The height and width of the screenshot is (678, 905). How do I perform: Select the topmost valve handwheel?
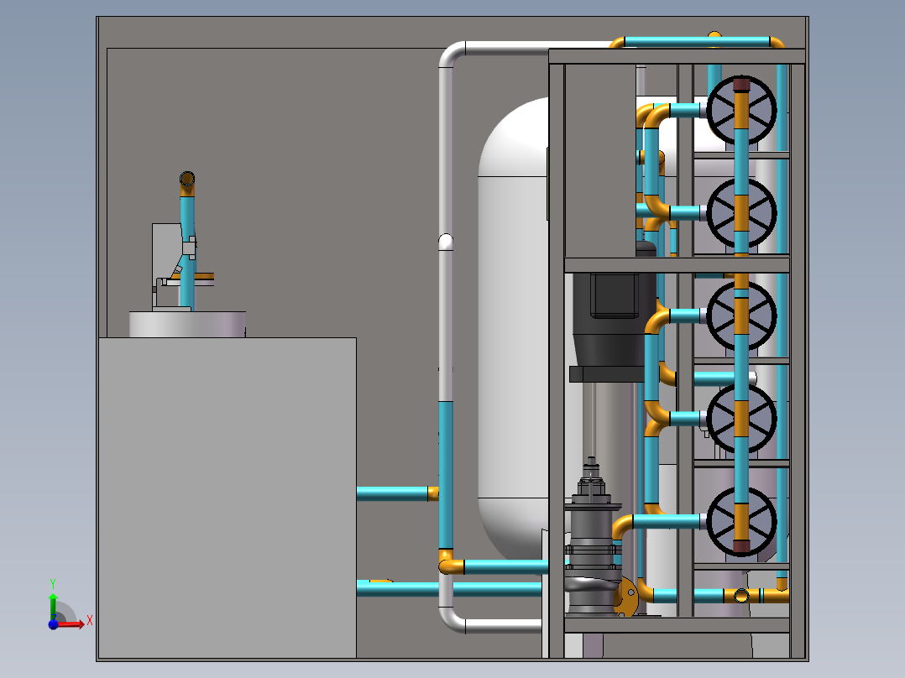coord(741,110)
